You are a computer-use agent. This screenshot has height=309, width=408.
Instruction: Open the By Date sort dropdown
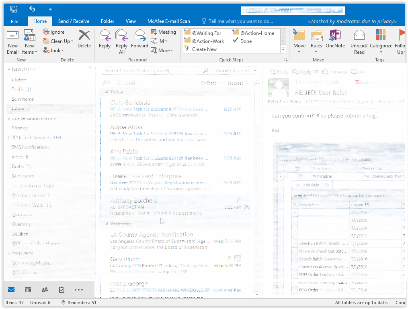click(x=210, y=83)
